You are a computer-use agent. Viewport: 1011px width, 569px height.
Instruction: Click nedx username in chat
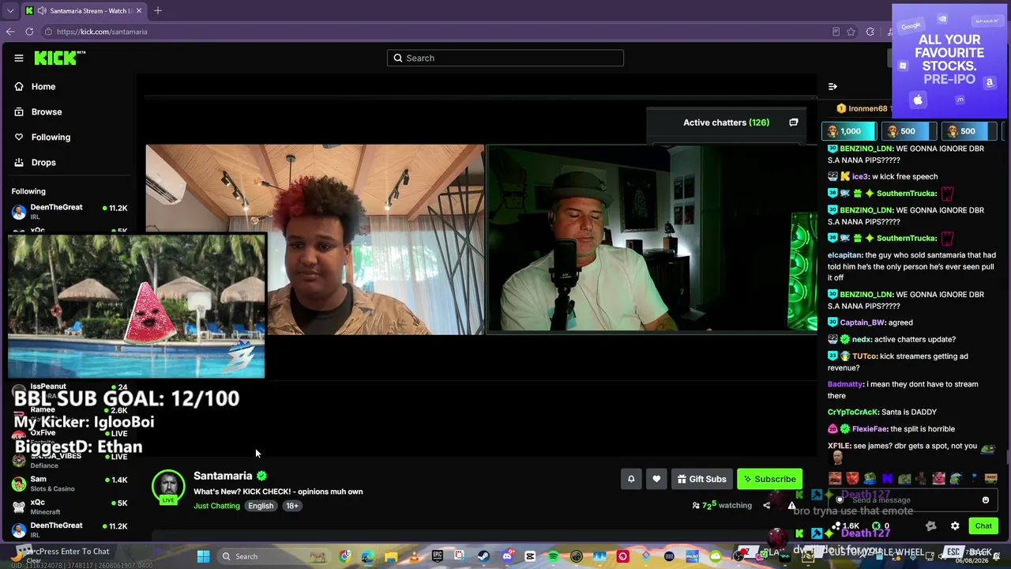[x=861, y=340]
